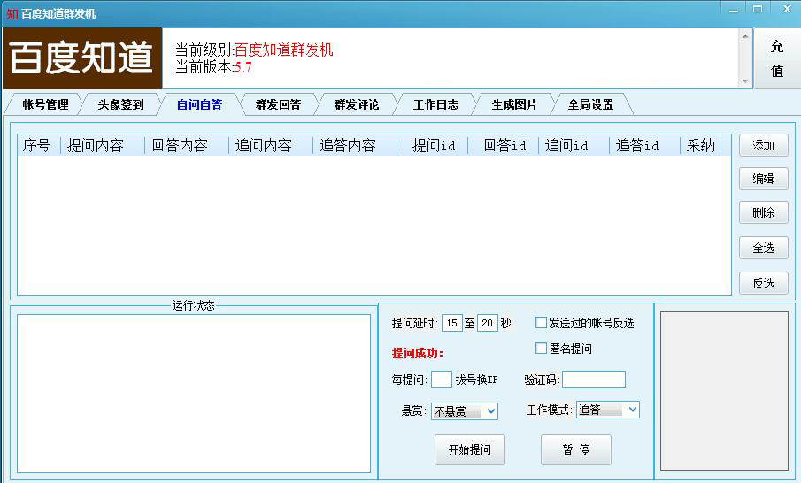The image size is (801, 483).
Task: Click the 反选 invert selection button
Action: 763,283
